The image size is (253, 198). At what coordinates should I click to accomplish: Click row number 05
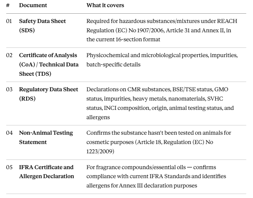[9, 167]
